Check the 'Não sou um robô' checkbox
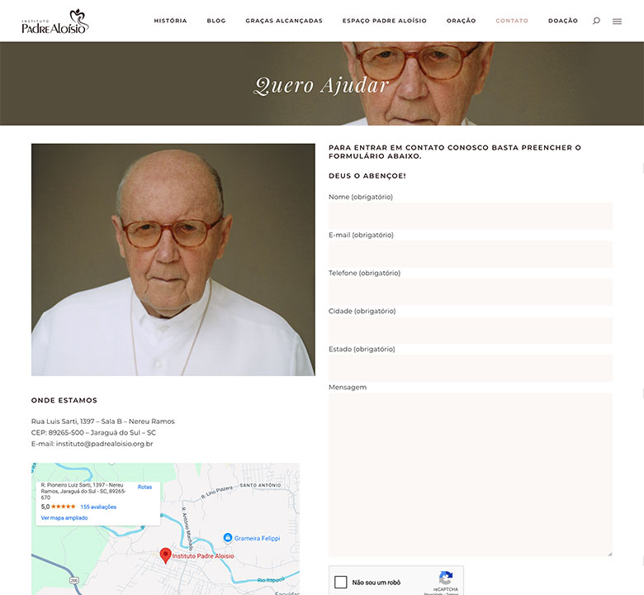 tap(340, 582)
